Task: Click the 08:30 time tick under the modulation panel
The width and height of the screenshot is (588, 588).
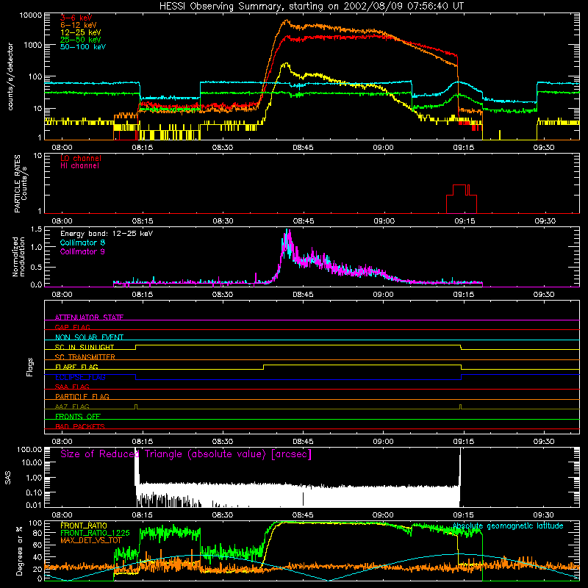Action: pos(223,295)
